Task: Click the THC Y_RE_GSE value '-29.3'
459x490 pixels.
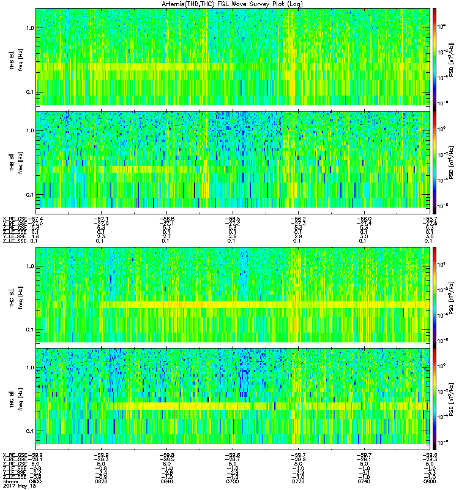Action: tap(430, 459)
